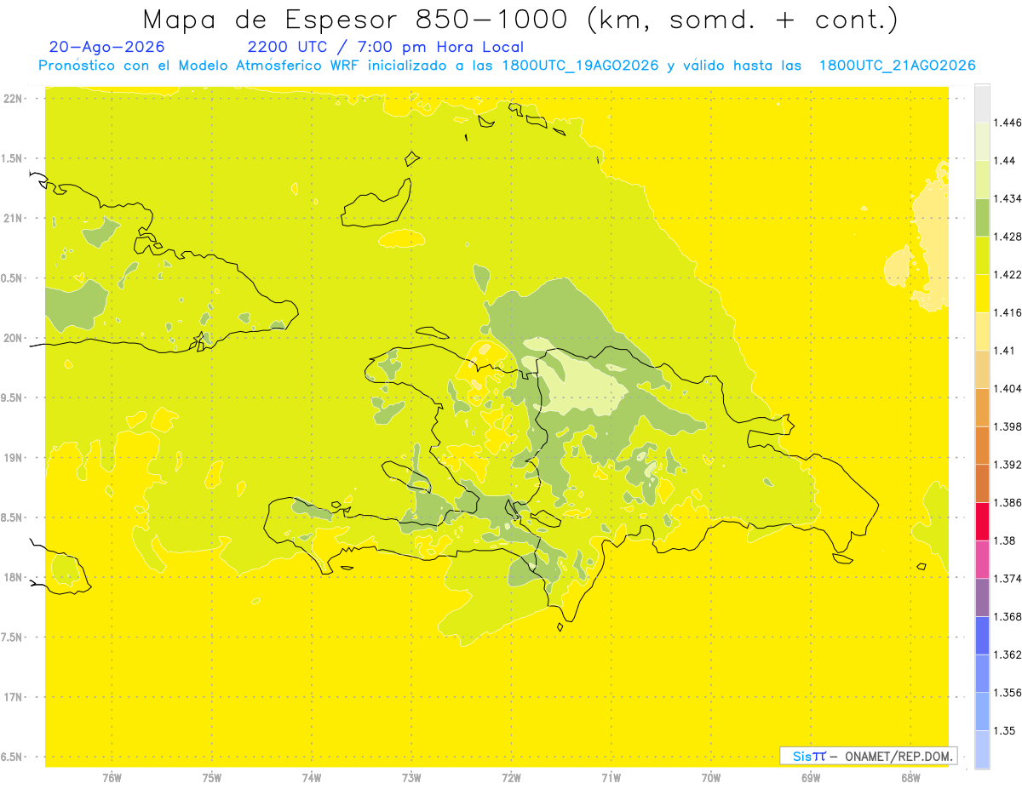
Task: Click the legend value '1.362'
Action: point(1008,655)
